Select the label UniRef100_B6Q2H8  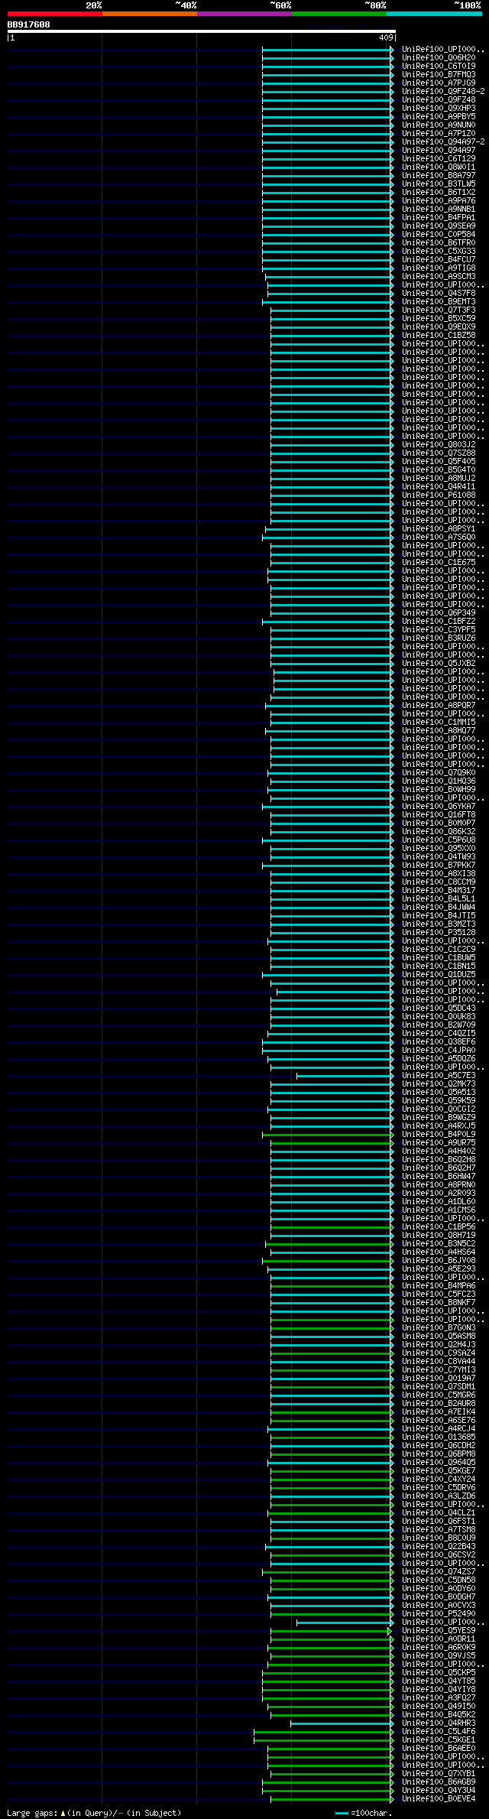point(439,1160)
